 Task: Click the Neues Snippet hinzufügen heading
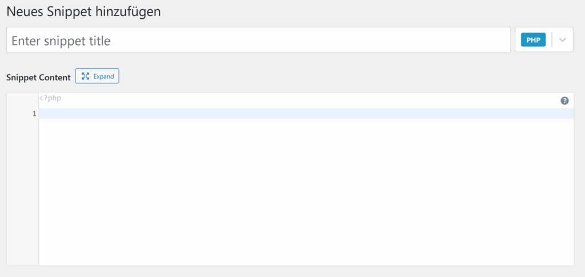click(x=83, y=12)
